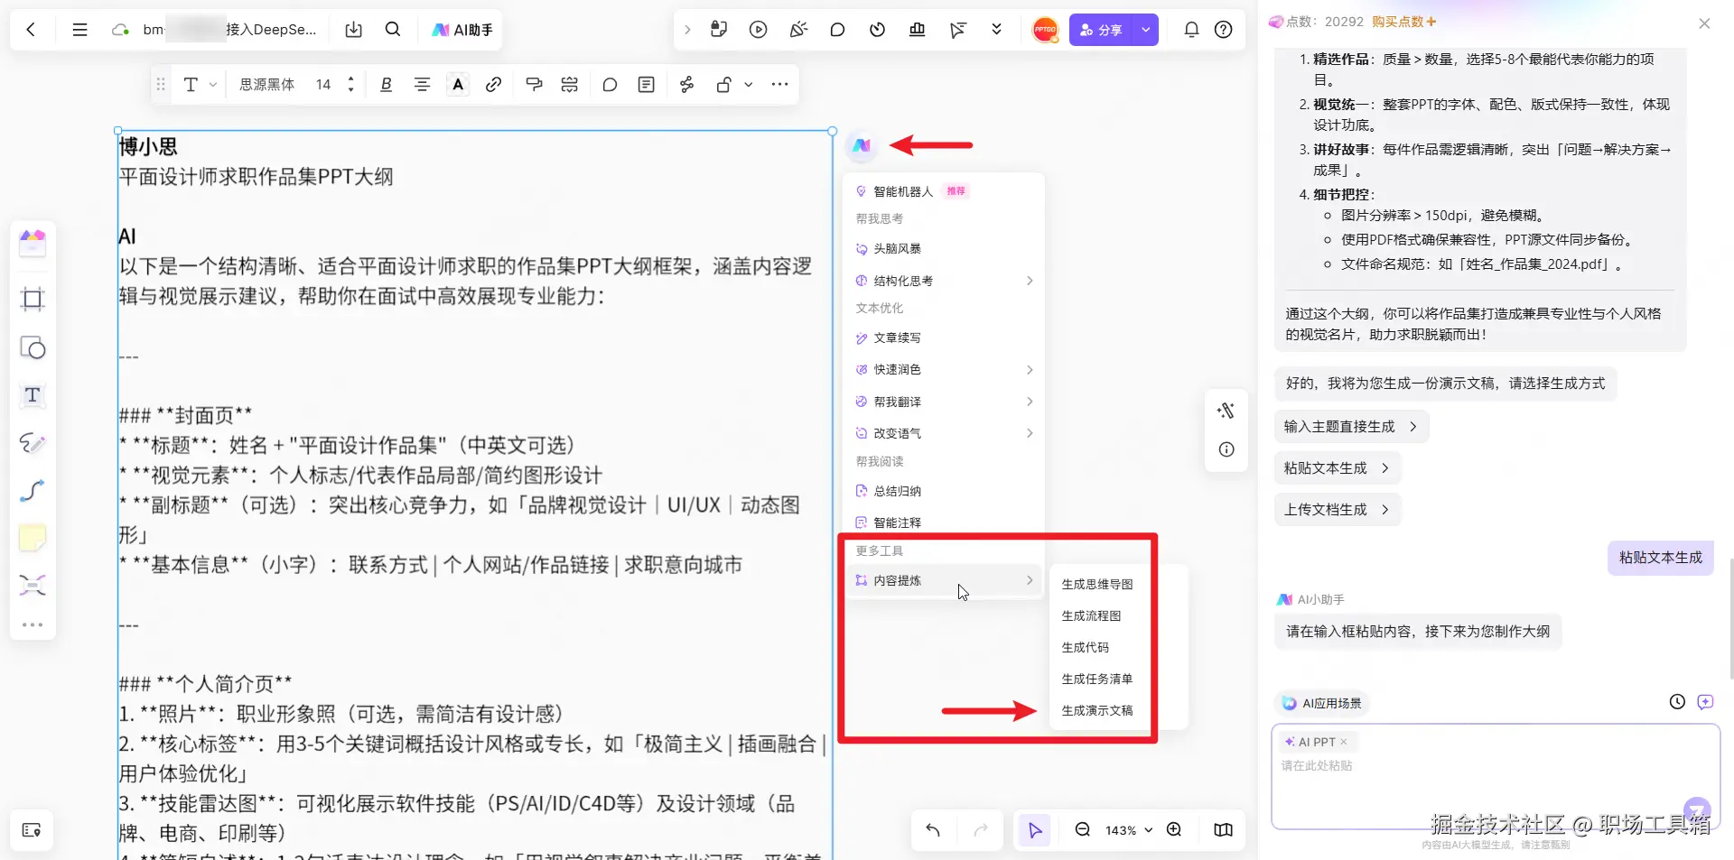Open the note/document icon in the text toolbar

[x=646, y=85]
